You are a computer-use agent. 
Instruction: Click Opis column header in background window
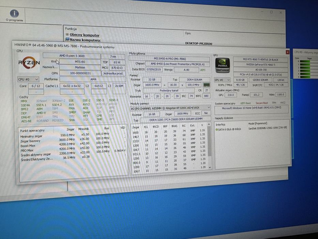click(188, 33)
